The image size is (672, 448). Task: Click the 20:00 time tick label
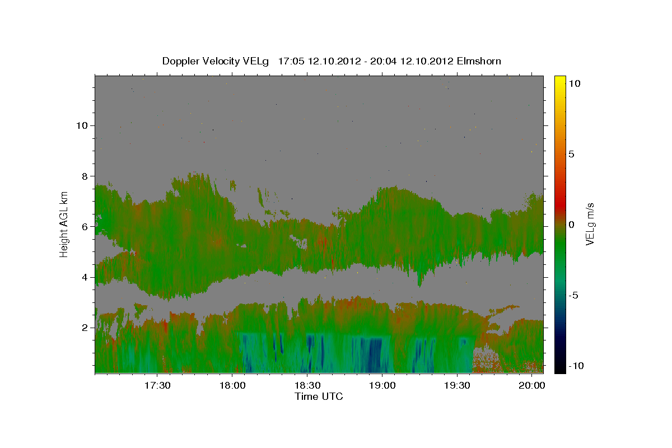point(532,385)
